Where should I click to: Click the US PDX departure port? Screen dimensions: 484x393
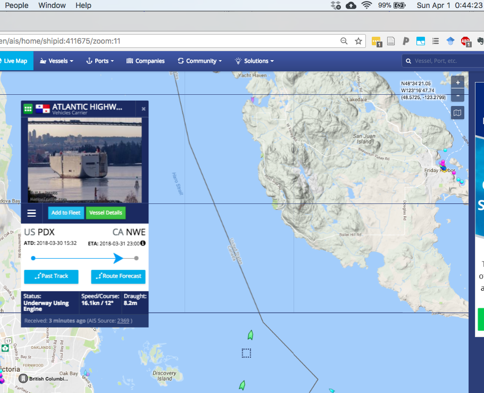[39, 232]
